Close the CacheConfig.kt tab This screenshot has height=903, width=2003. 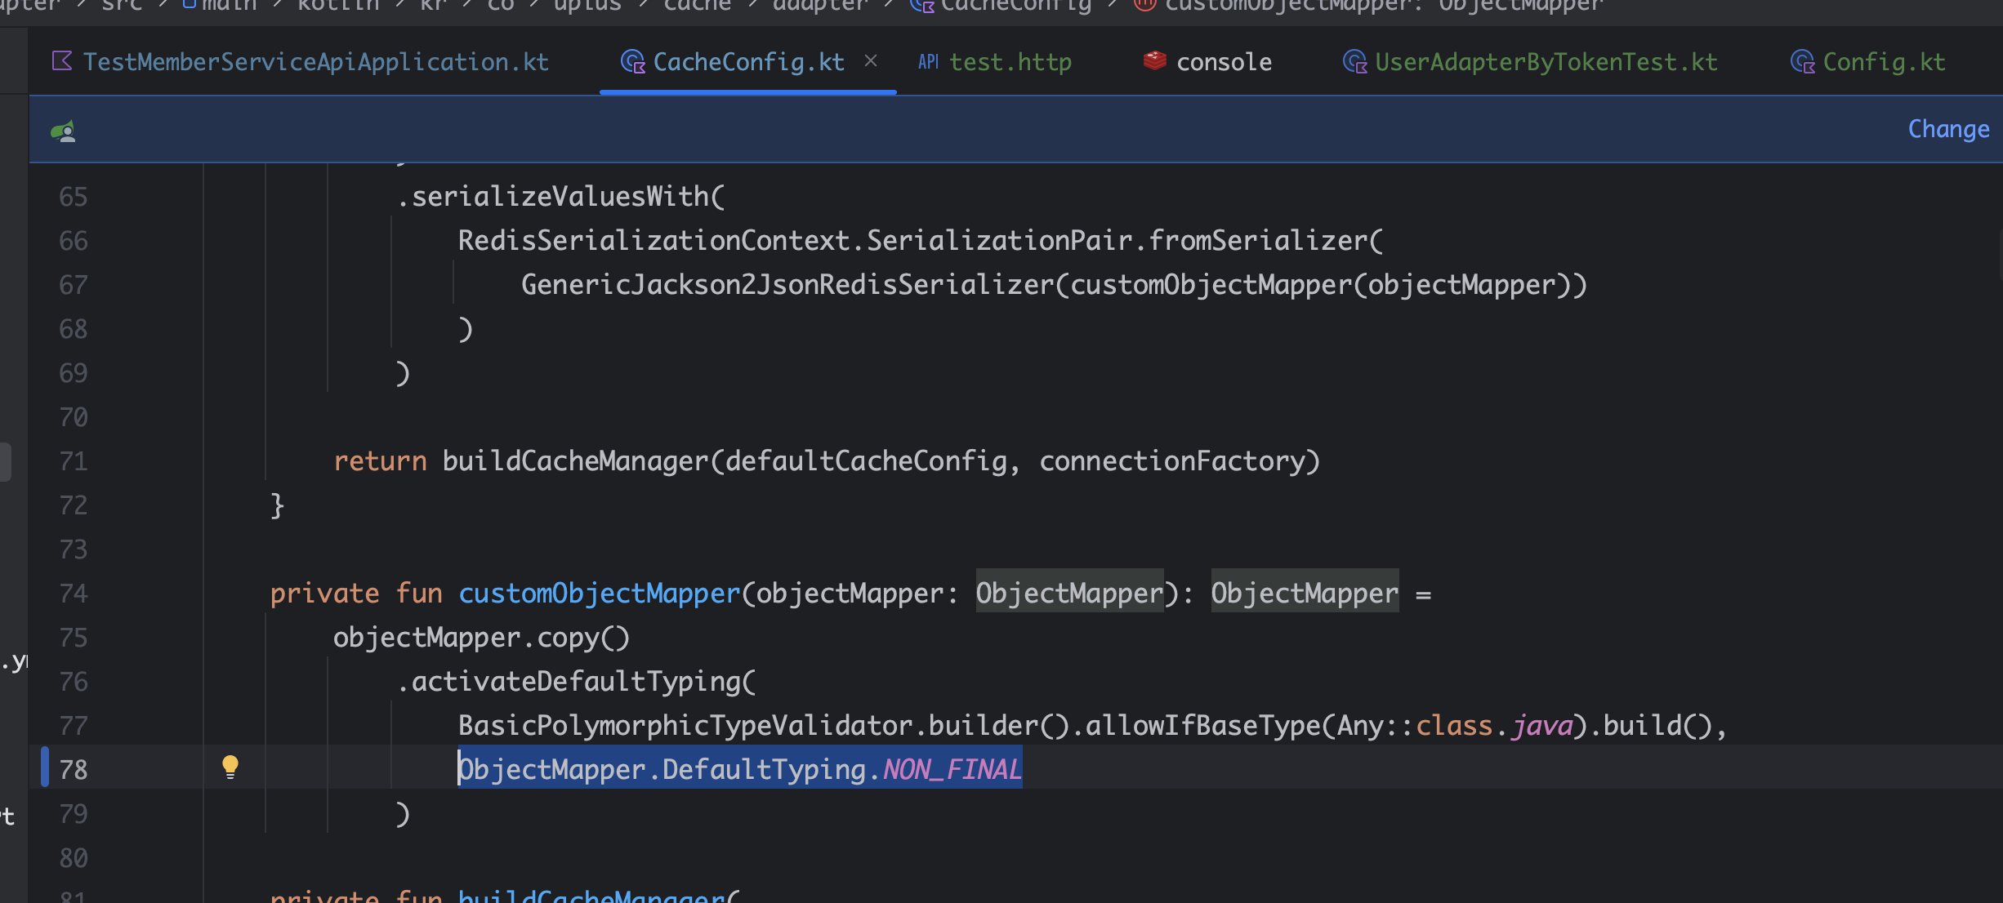click(x=871, y=61)
